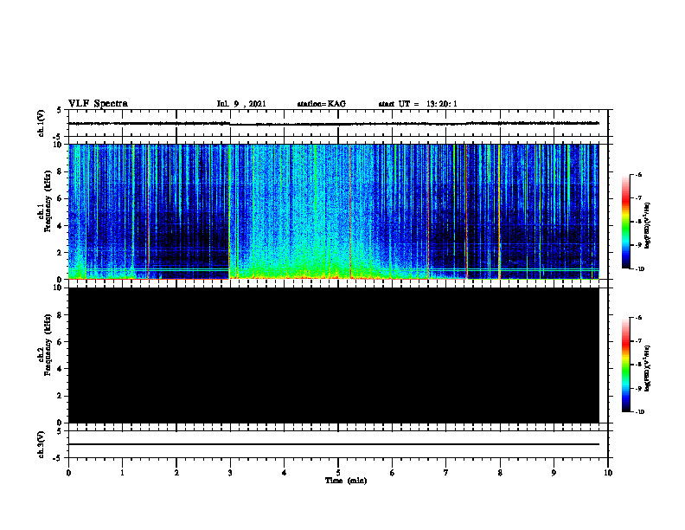Select the date "Jul 9, 2021" in the header

click(241, 104)
